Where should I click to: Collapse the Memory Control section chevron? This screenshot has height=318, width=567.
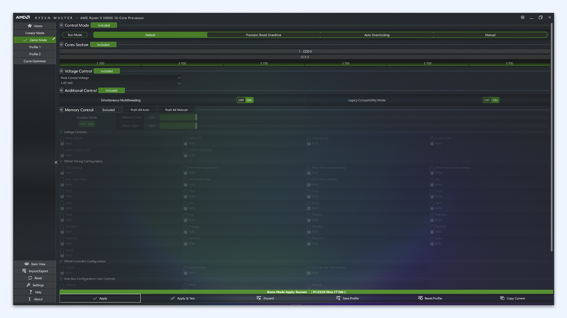[61, 110]
